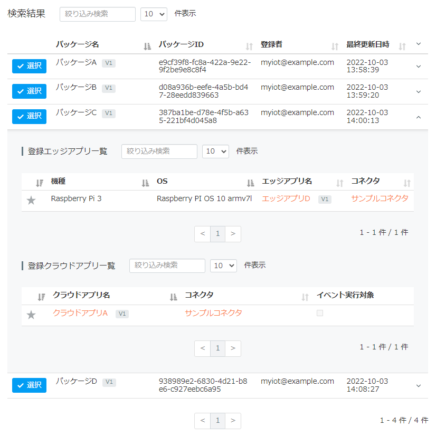
Task: Focus edge app list 絞り込み検索 field
Action: 159,151
